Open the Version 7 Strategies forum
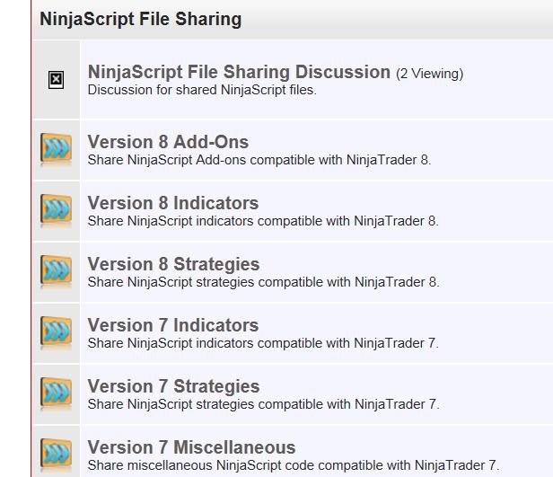 click(x=173, y=386)
